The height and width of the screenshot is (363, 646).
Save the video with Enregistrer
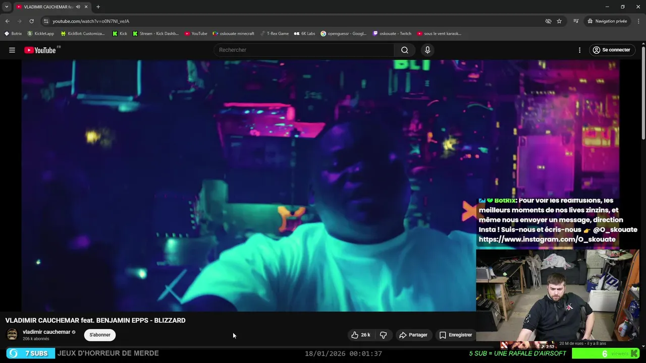click(455, 335)
